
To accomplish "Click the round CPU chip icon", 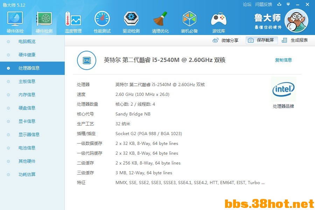I will coord(86,60).
